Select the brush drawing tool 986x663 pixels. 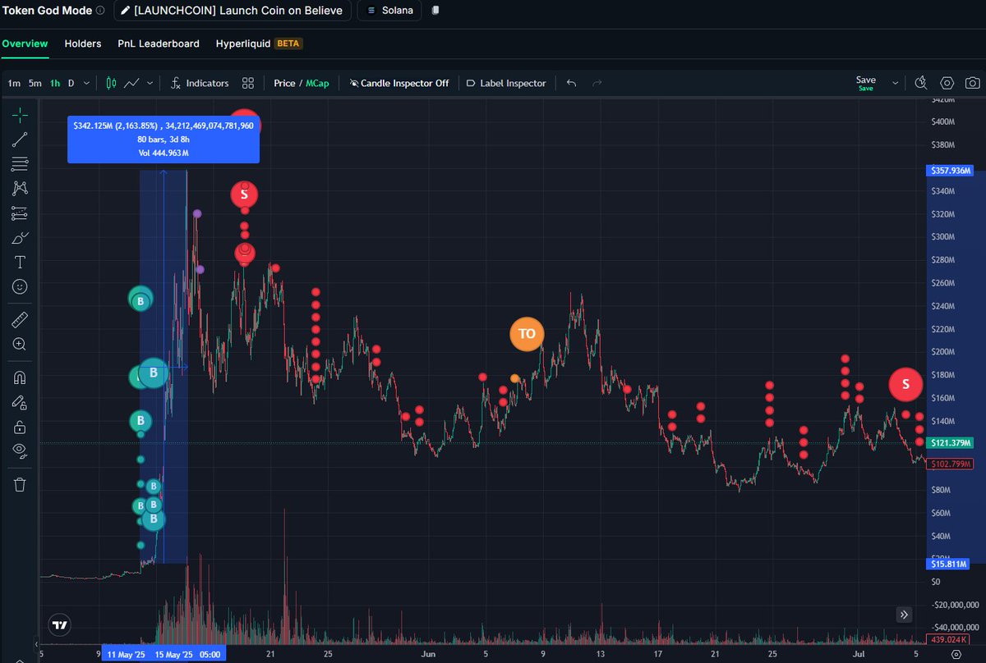tap(20, 238)
